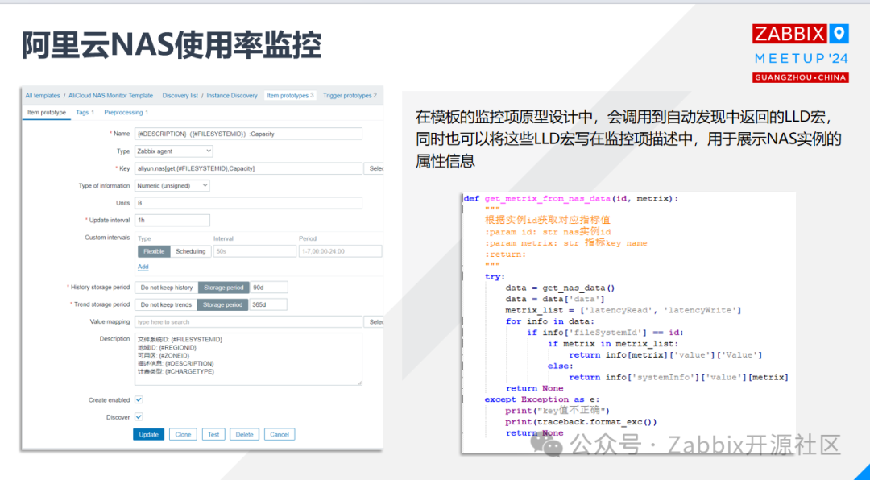Click description line 计费类型: {#CHARGETYPE}
870x480 pixels.
[x=176, y=371]
